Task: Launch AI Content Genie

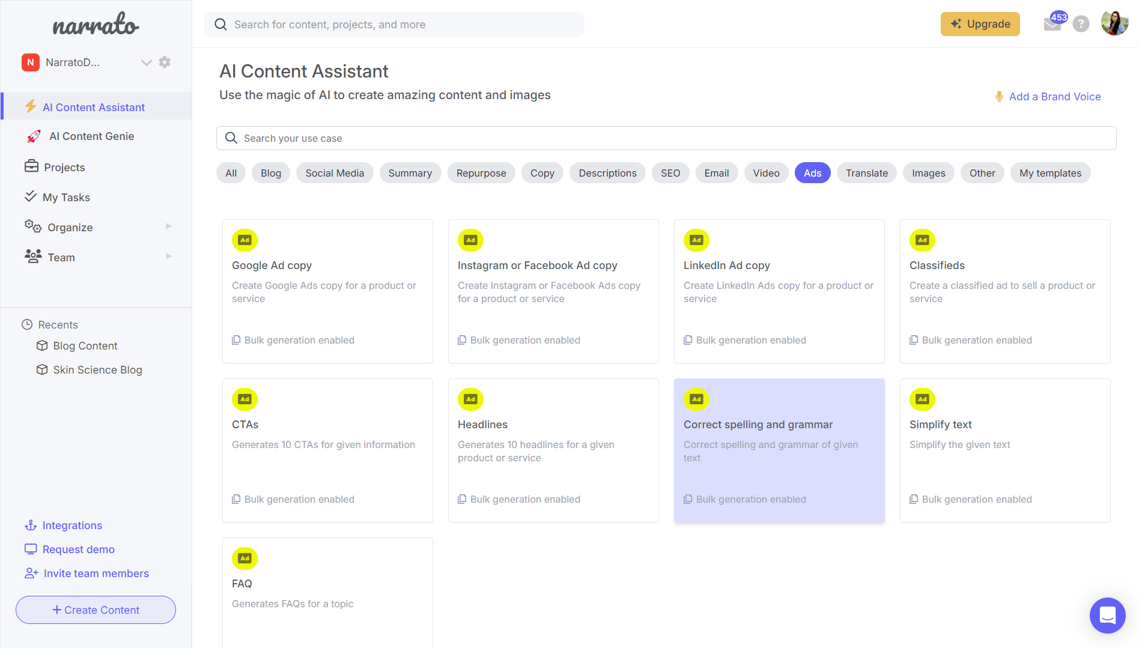Action: point(91,136)
